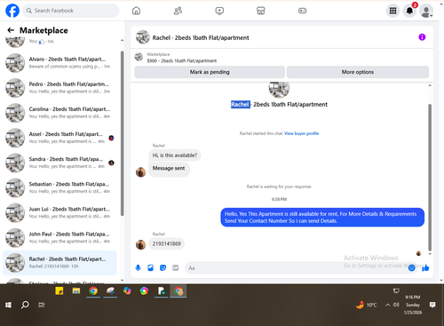Open the Windows Start menu
This screenshot has width=444, height=326.
(x=8, y=305)
